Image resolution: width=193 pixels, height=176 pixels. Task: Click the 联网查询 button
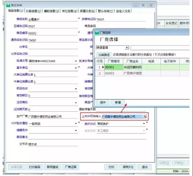coord(52,167)
